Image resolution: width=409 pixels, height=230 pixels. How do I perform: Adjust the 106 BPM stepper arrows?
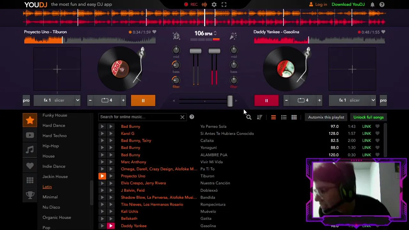coord(215,33)
